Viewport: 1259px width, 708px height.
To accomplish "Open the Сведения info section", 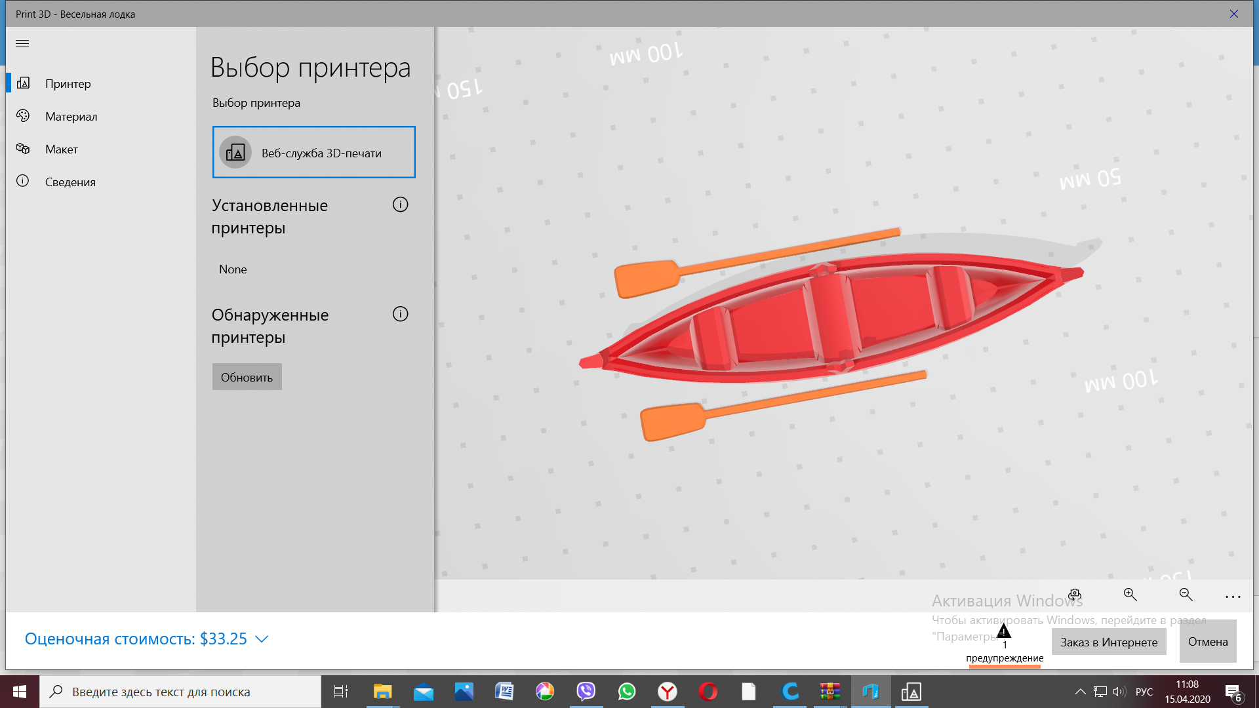I will click(x=24, y=182).
